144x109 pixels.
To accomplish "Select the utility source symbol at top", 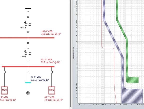I will click(28, 9).
